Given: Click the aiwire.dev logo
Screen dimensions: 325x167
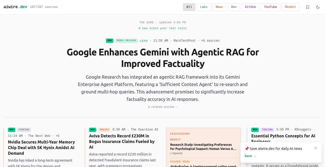Looking at the screenshot, I should 15,7.
